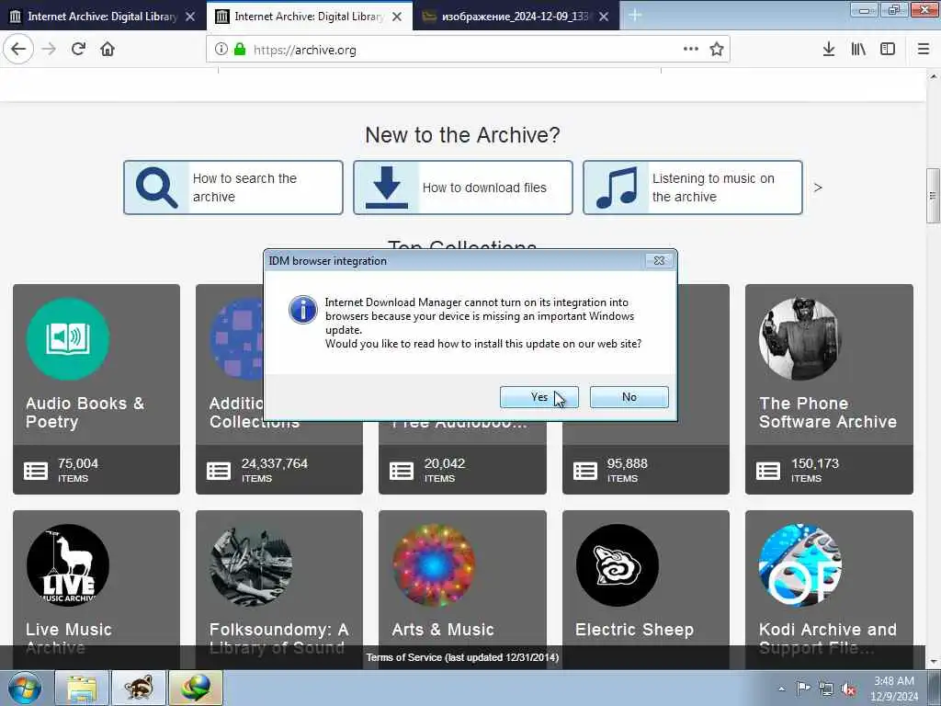Open Windows Explorer from the taskbar
This screenshot has width=941, height=706.
click(82, 688)
